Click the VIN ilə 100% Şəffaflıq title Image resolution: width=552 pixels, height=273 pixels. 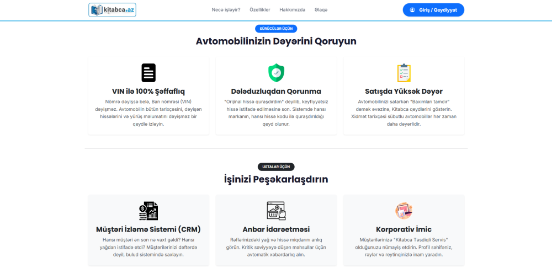pyautogui.click(x=148, y=92)
